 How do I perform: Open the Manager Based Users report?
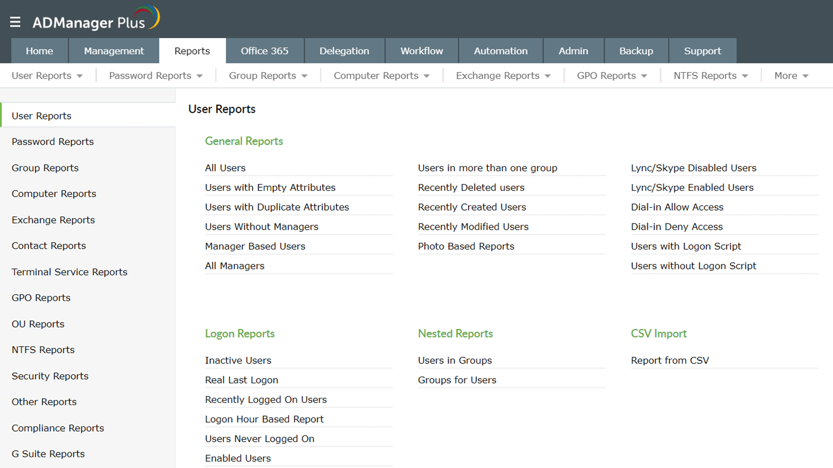(255, 246)
